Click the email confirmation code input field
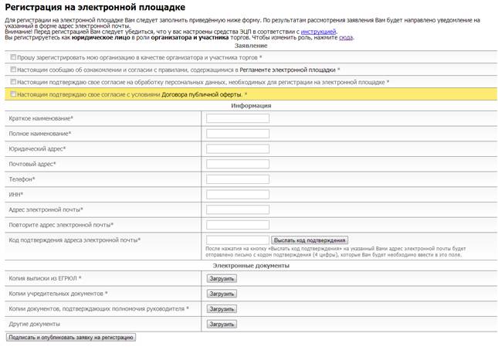 [x=238, y=240]
